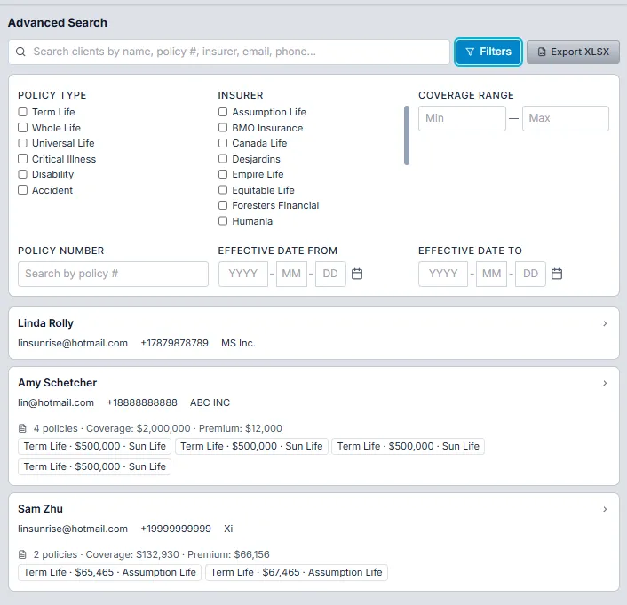Image resolution: width=627 pixels, height=605 pixels.
Task: Click the coverage Min field
Action: click(462, 118)
